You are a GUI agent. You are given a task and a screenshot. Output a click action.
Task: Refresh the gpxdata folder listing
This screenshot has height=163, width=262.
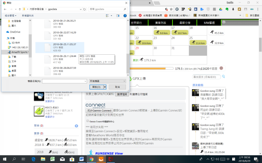pos(84,9)
